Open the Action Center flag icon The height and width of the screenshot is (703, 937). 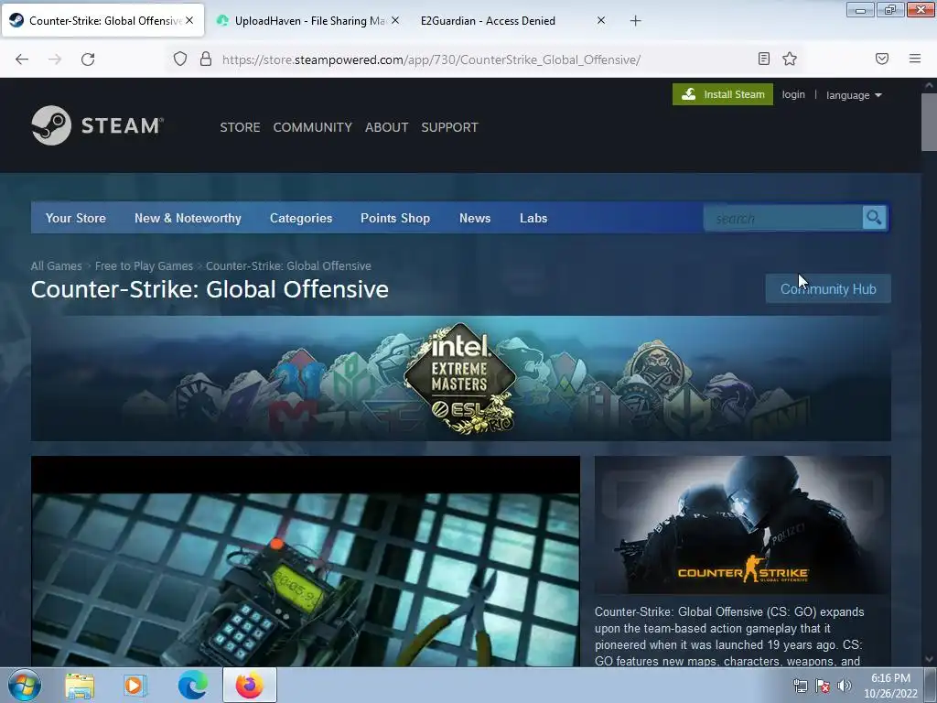pos(823,686)
